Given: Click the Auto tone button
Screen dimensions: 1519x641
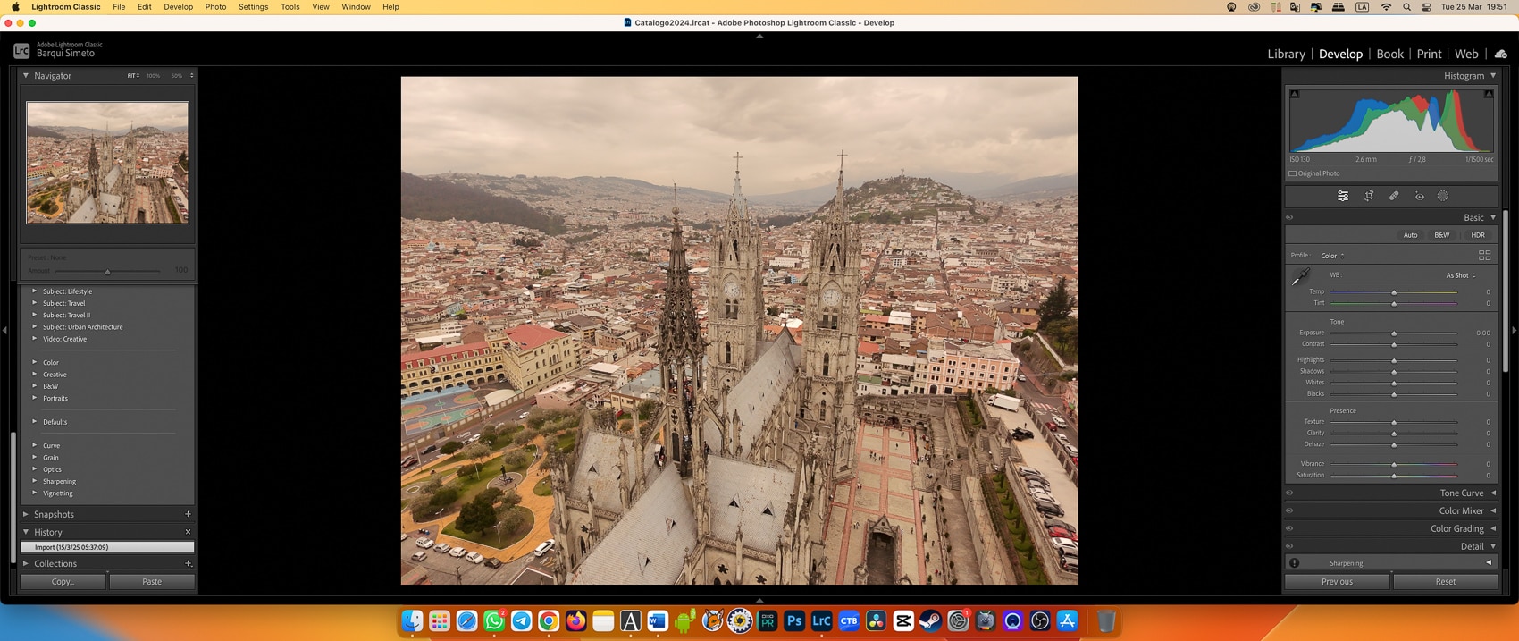Looking at the screenshot, I should tap(1410, 235).
